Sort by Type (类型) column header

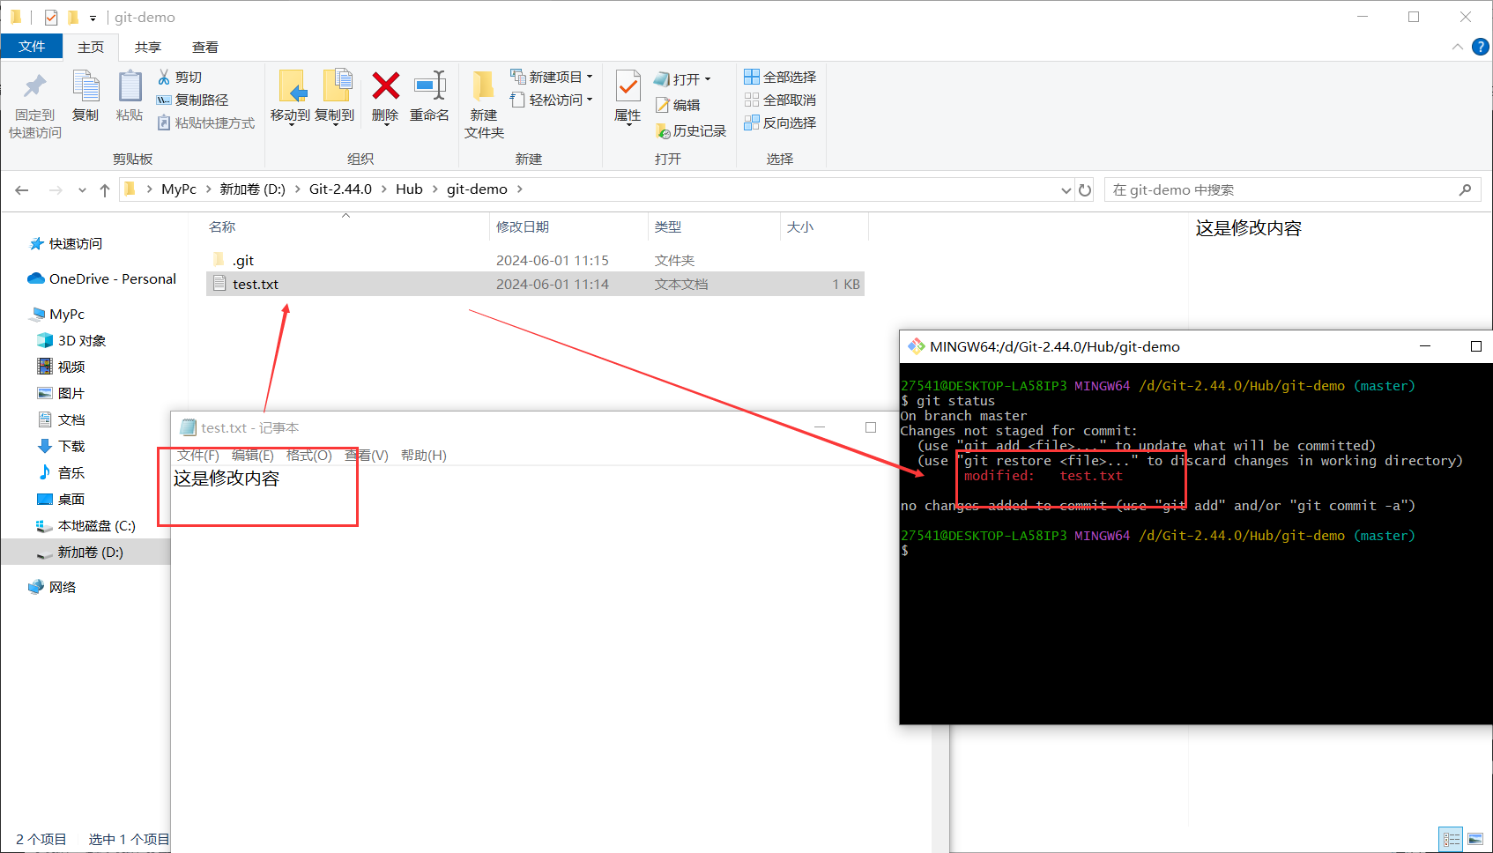(668, 226)
